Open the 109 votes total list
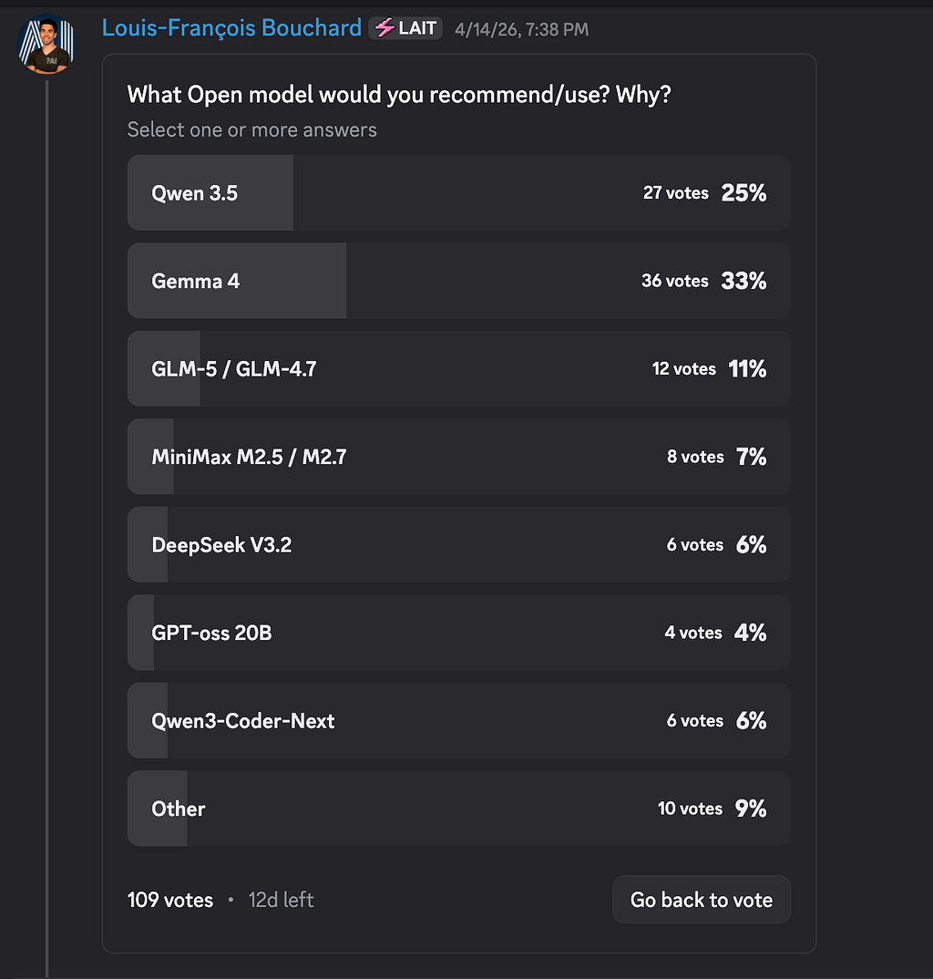 170,900
